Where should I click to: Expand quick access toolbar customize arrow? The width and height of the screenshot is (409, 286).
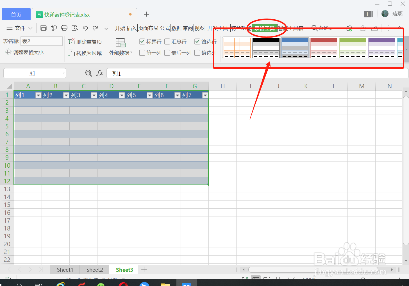(x=106, y=28)
